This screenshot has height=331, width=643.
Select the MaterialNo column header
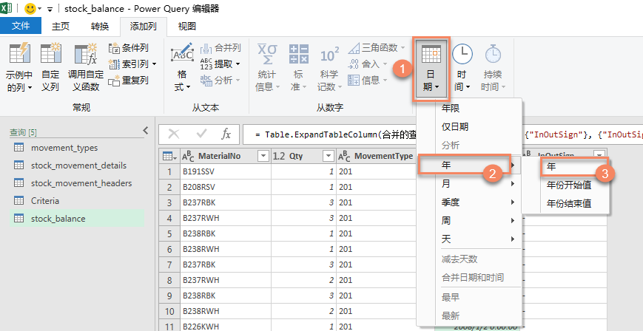tap(226, 156)
